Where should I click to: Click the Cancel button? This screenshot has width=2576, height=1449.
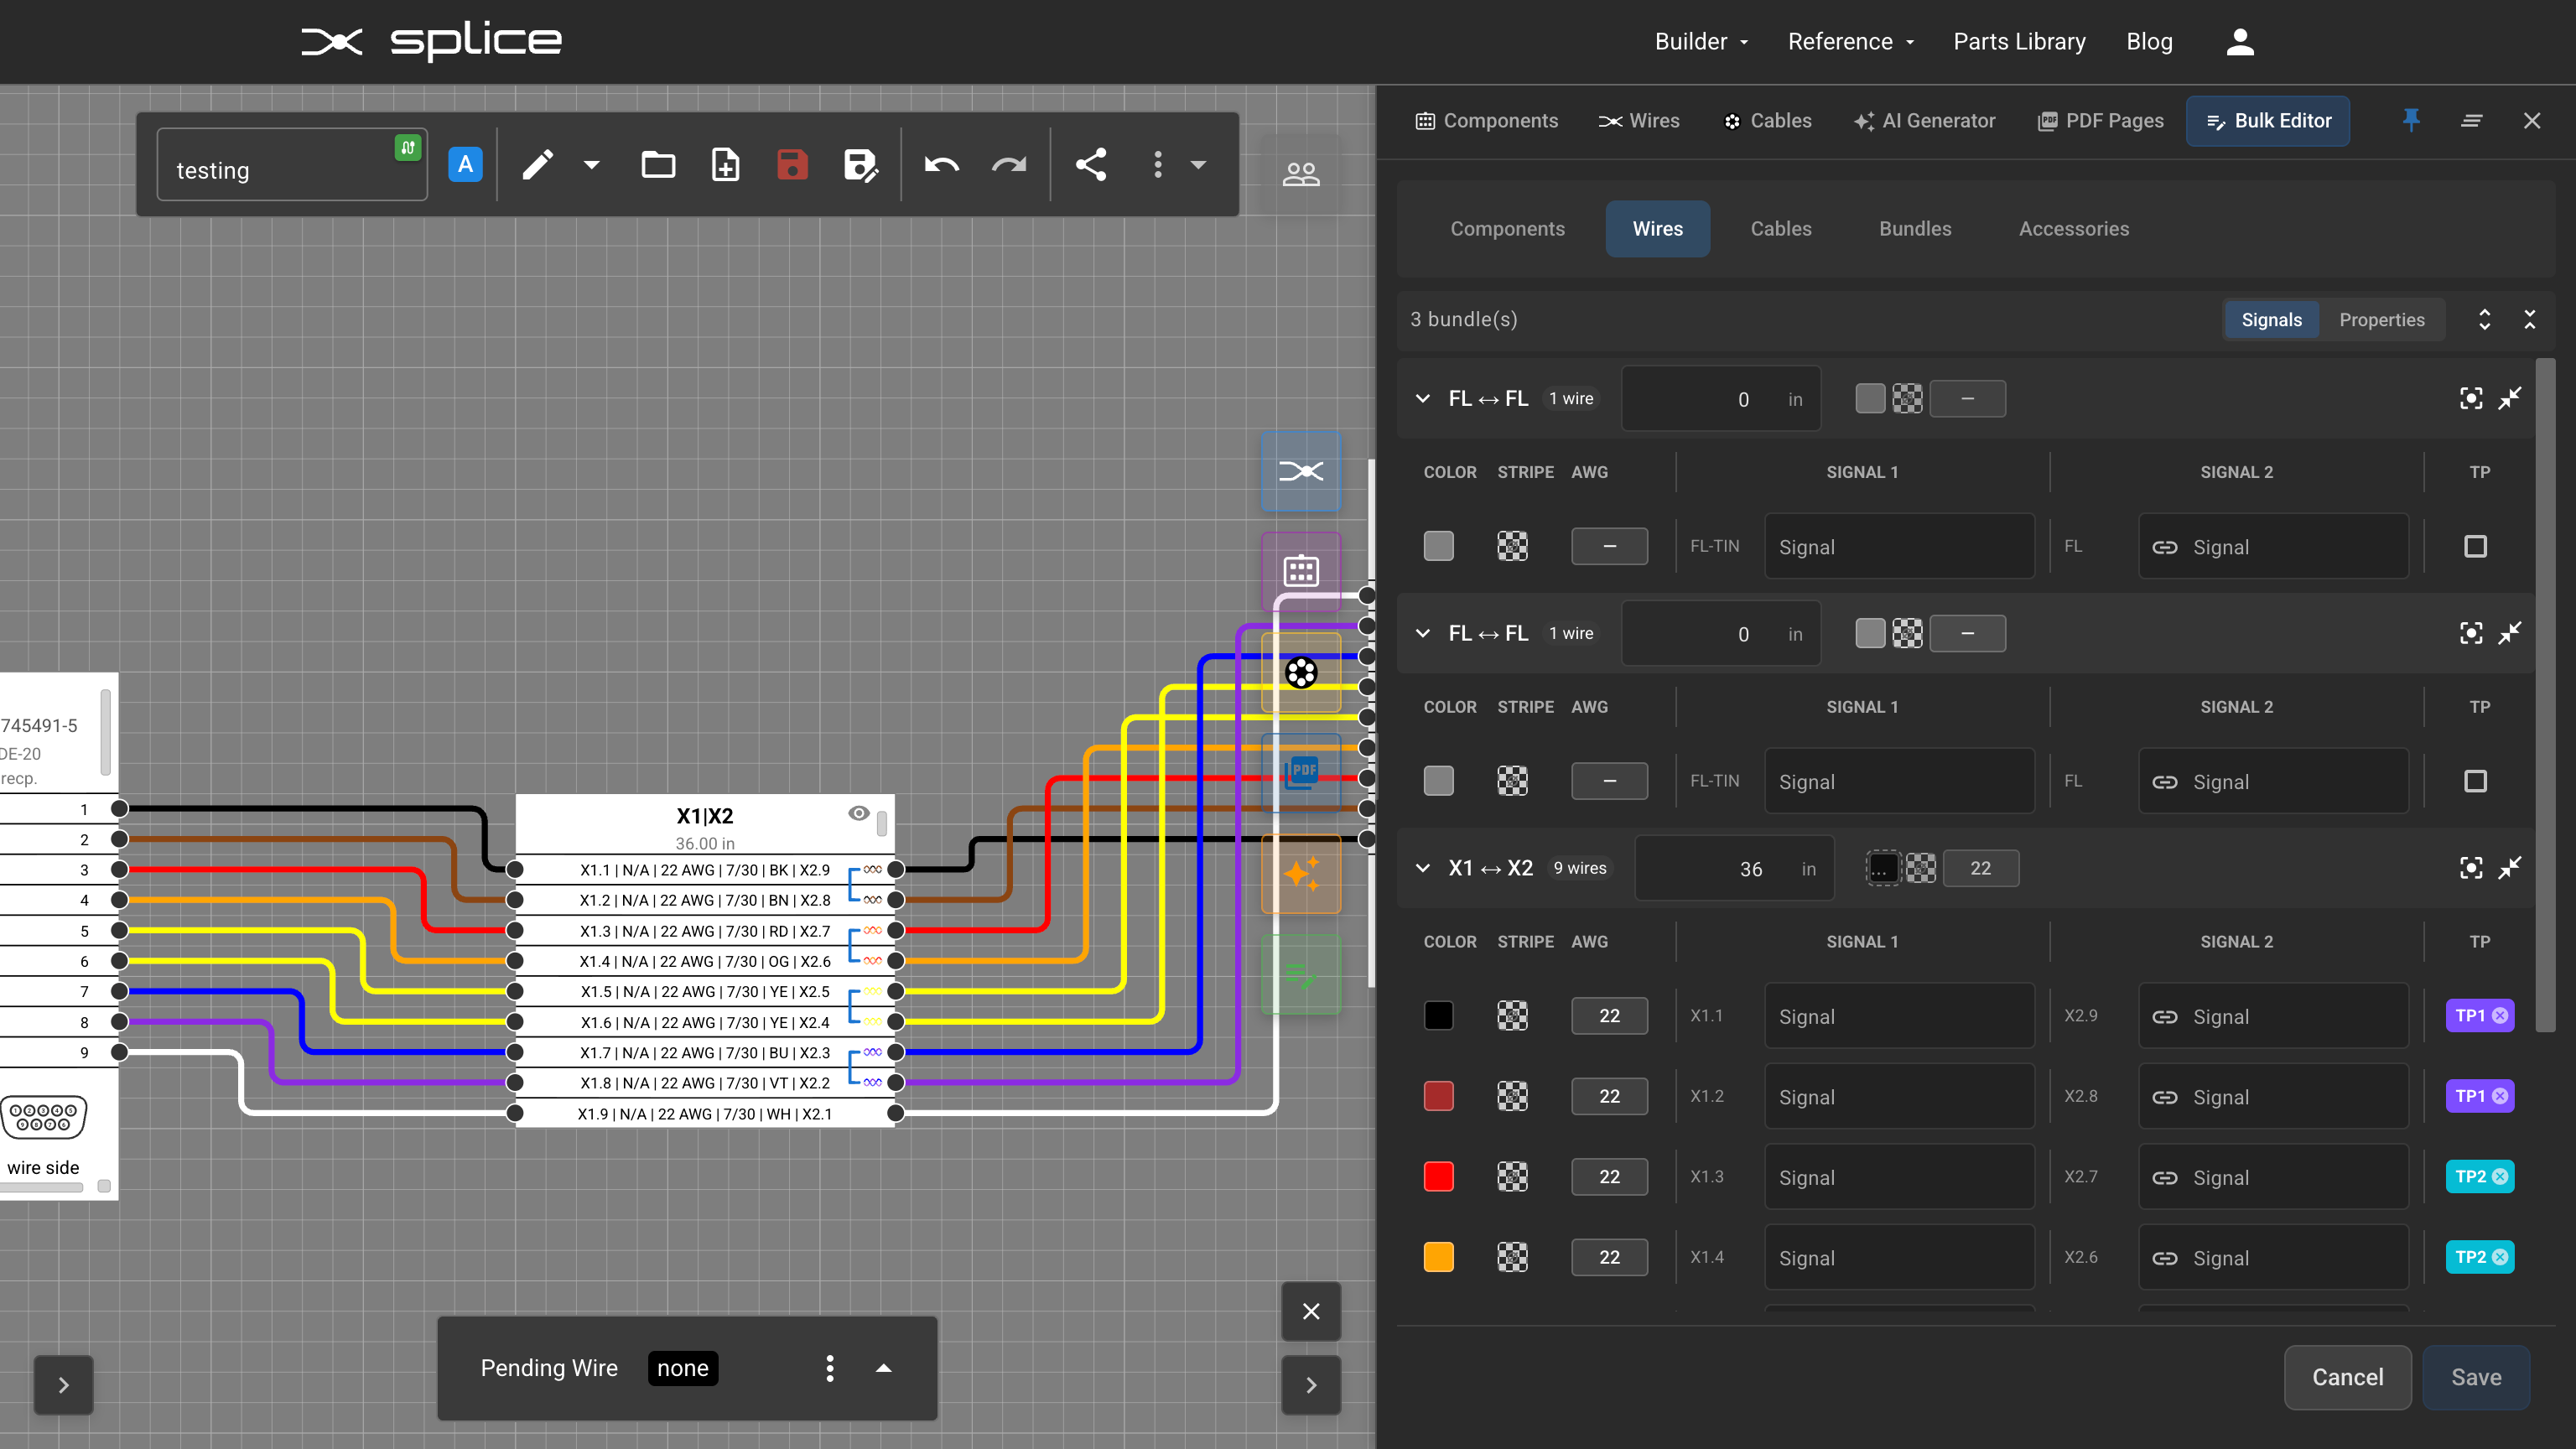tap(2348, 1377)
